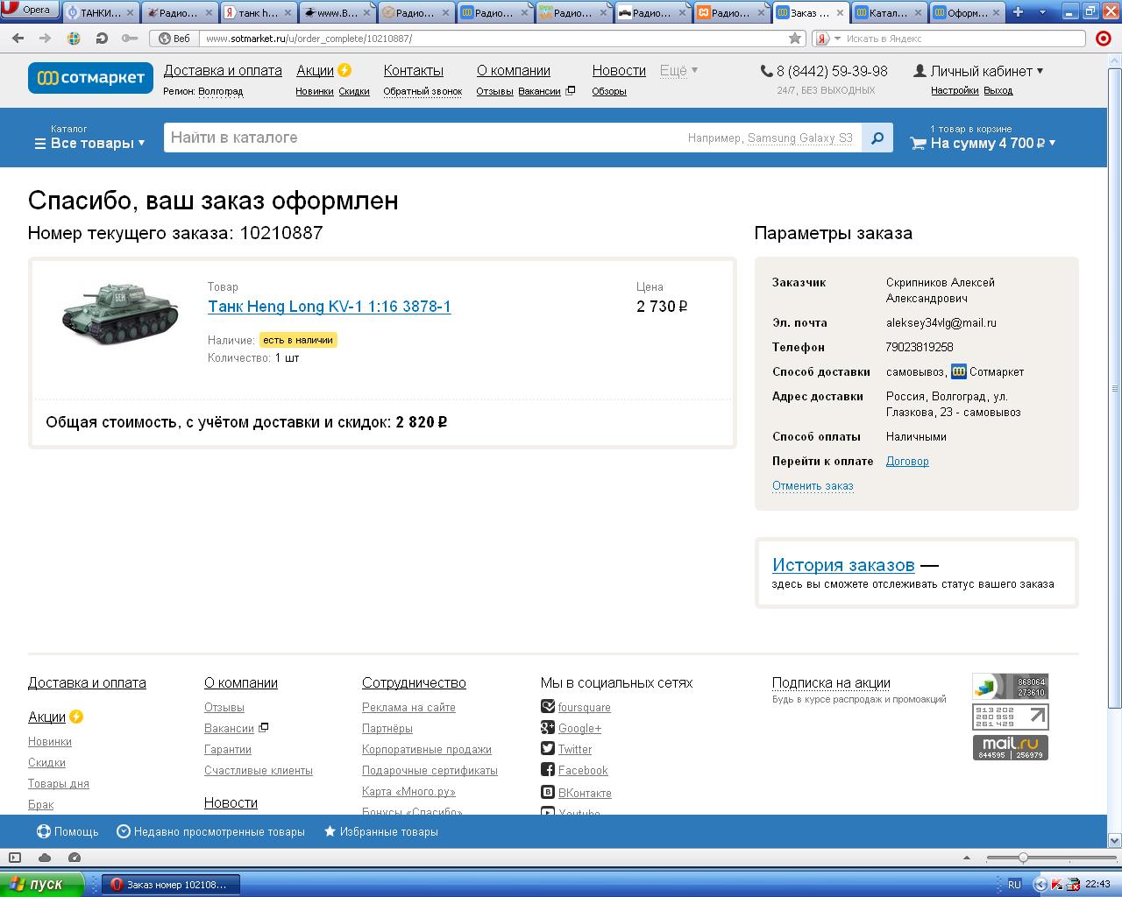Image resolution: width=1122 pixels, height=897 pixels.
Task: Switch to the ТАНКИ browser tab
Action: tap(100, 12)
